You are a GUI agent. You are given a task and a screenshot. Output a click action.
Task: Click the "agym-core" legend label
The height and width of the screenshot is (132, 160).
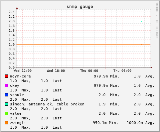20,76
